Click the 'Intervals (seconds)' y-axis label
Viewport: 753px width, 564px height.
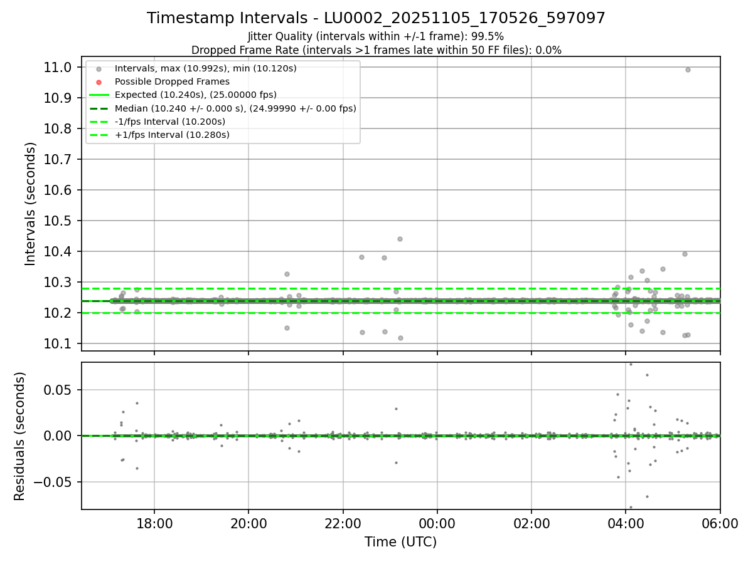point(31,204)
